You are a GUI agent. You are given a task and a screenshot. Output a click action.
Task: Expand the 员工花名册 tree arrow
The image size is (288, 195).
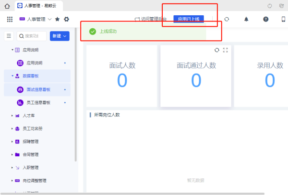[x=12, y=129]
